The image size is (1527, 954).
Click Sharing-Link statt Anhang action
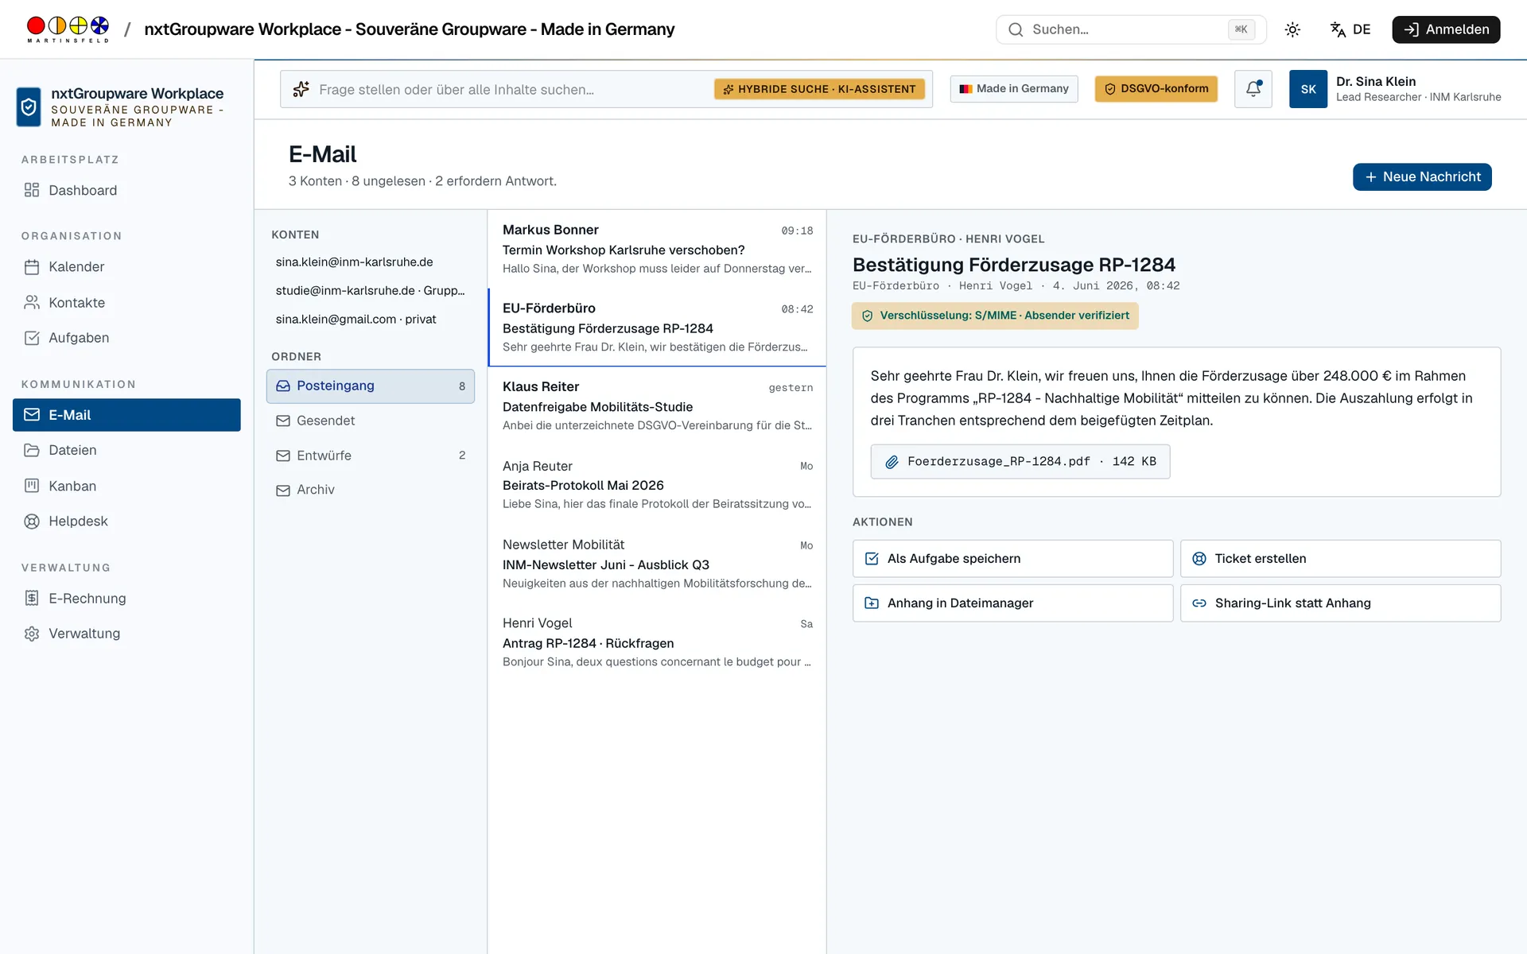point(1340,603)
